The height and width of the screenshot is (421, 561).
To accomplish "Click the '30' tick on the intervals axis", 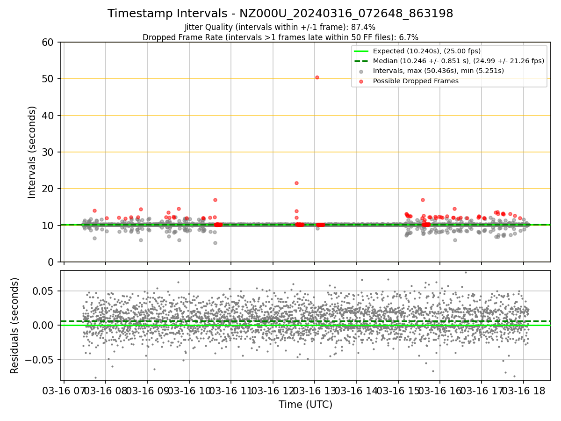I will pos(49,152).
